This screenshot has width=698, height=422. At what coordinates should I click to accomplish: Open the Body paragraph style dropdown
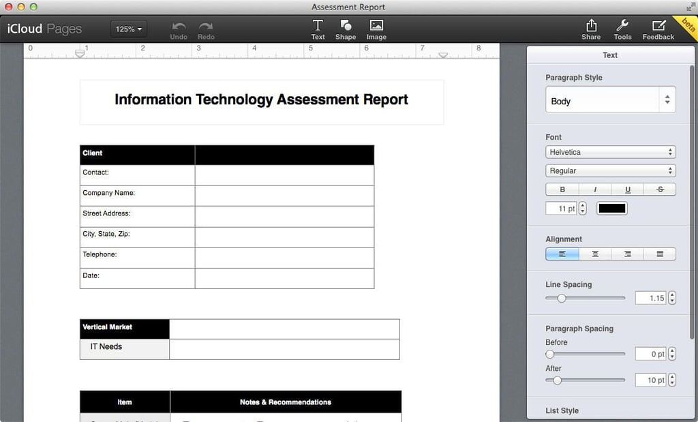tap(610, 100)
